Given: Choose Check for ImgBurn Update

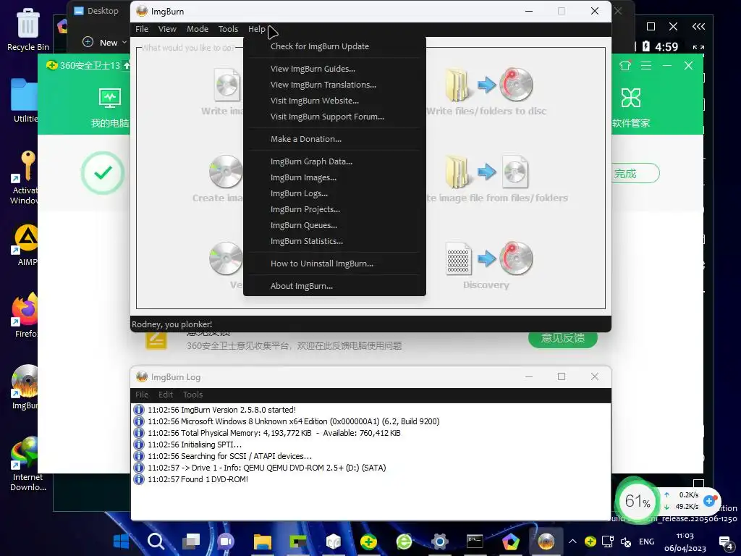Looking at the screenshot, I should pyautogui.click(x=320, y=46).
